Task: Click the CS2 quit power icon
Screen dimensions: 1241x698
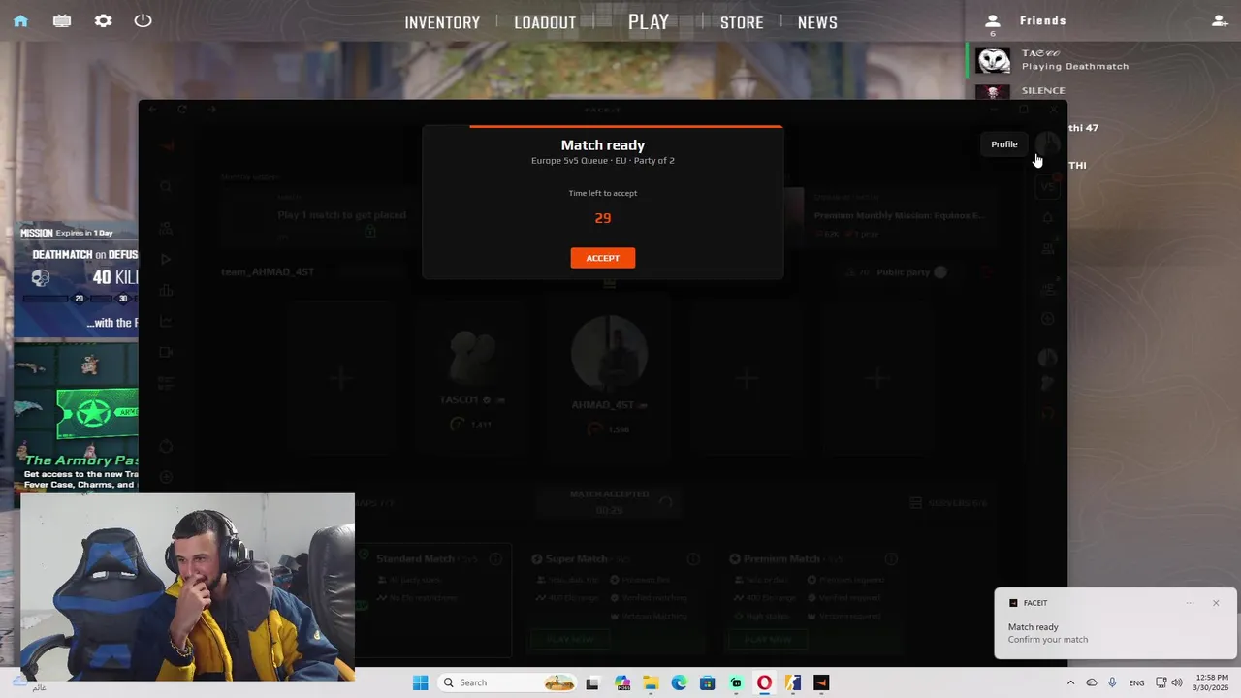Action: click(143, 20)
